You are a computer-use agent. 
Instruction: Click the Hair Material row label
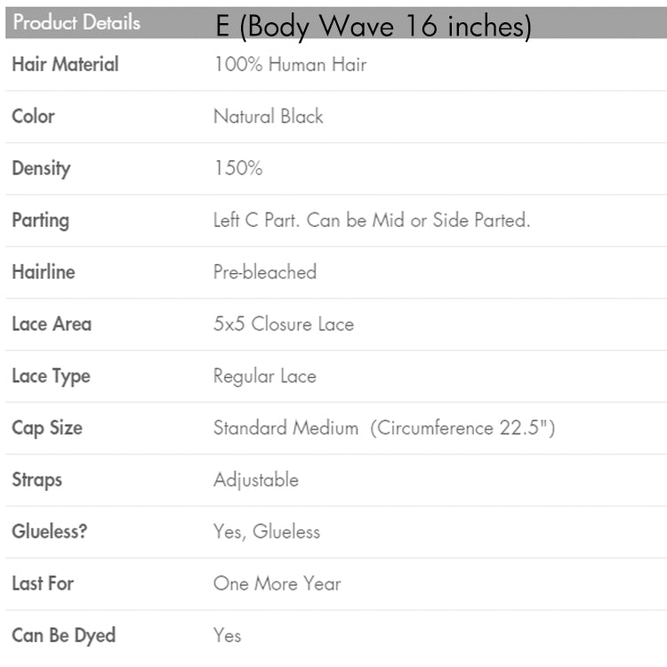pos(65,64)
